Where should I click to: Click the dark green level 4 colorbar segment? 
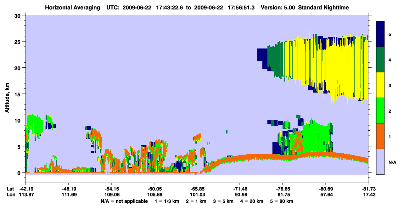coord(380,60)
